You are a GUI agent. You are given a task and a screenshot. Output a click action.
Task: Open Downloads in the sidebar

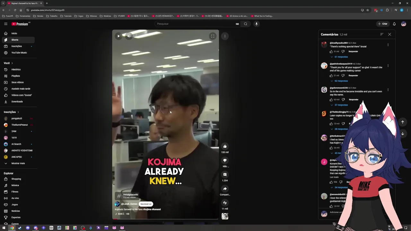18,101
